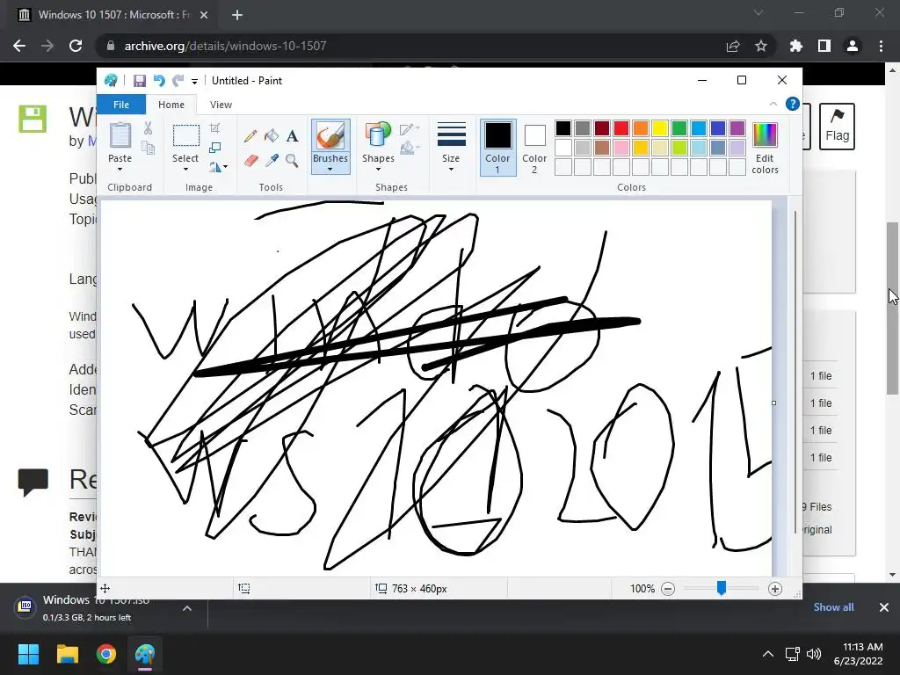Select the Magnifier tool

click(x=292, y=161)
